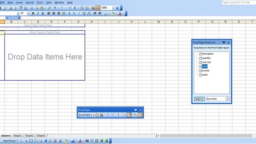Image resolution: width=256 pixels, height=144 pixels.
Task: Click the Add To button
Action: pos(199,99)
